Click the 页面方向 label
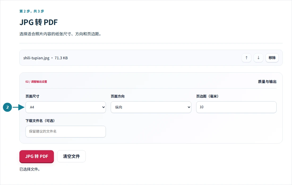This screenshot has height=185, width=292. [118, 96]
